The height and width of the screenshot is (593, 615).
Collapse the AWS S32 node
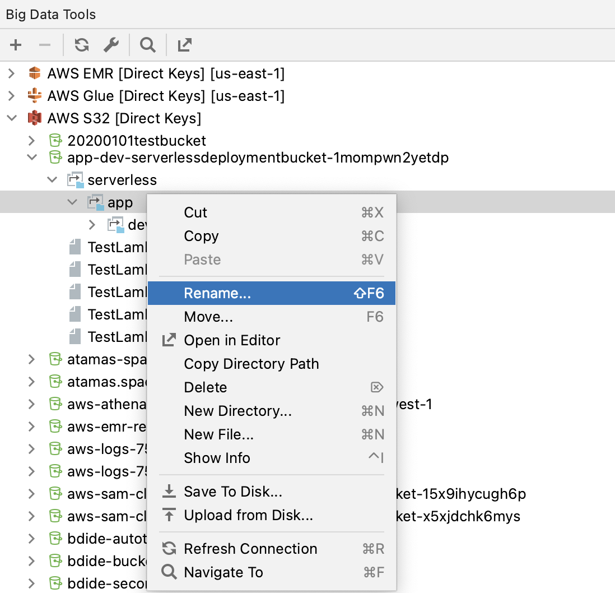(x=12, y=118)
